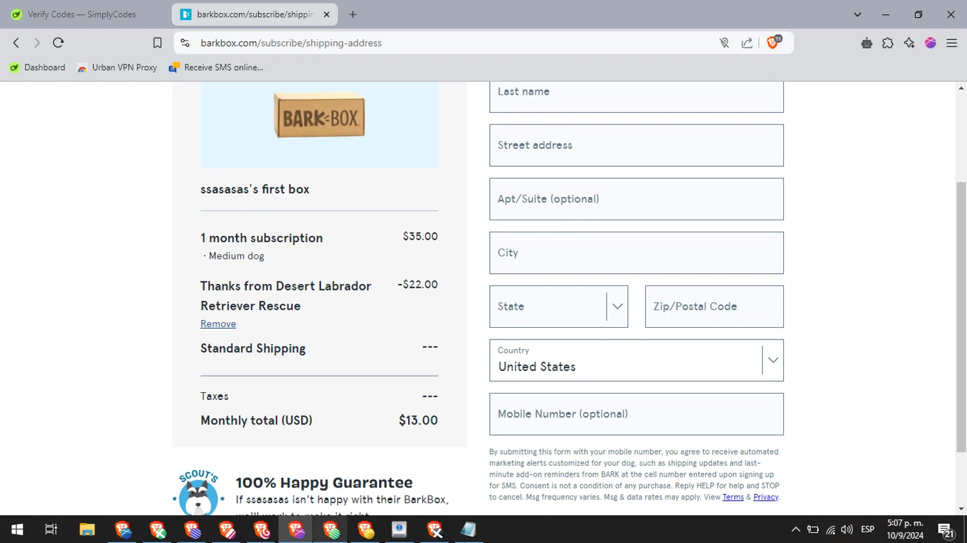Open Wi-Fi network settings in the tray
This screenshot has width=967, height=543.
coord(830,529)
